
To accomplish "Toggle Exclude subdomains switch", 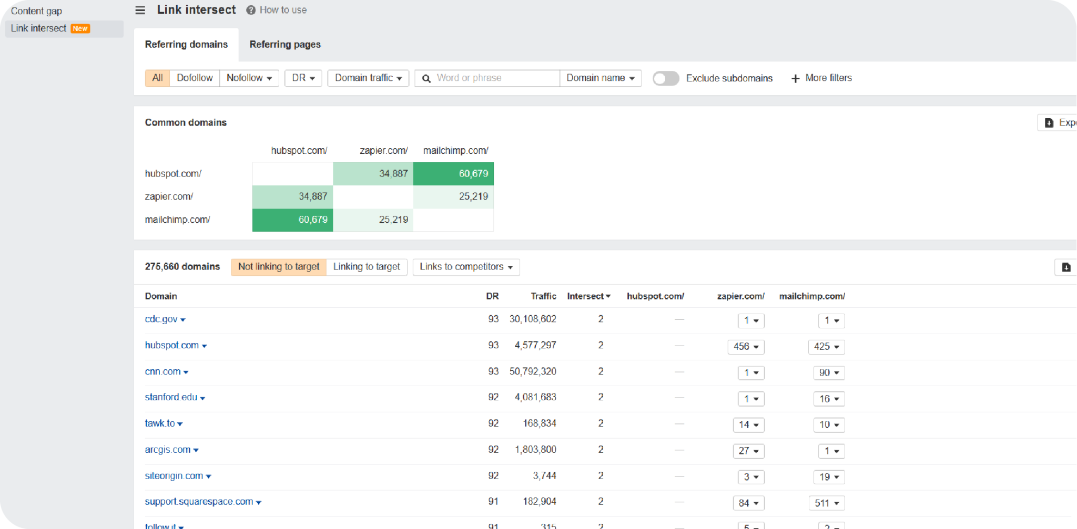I will pyautogui.click(x=666, y=78).
